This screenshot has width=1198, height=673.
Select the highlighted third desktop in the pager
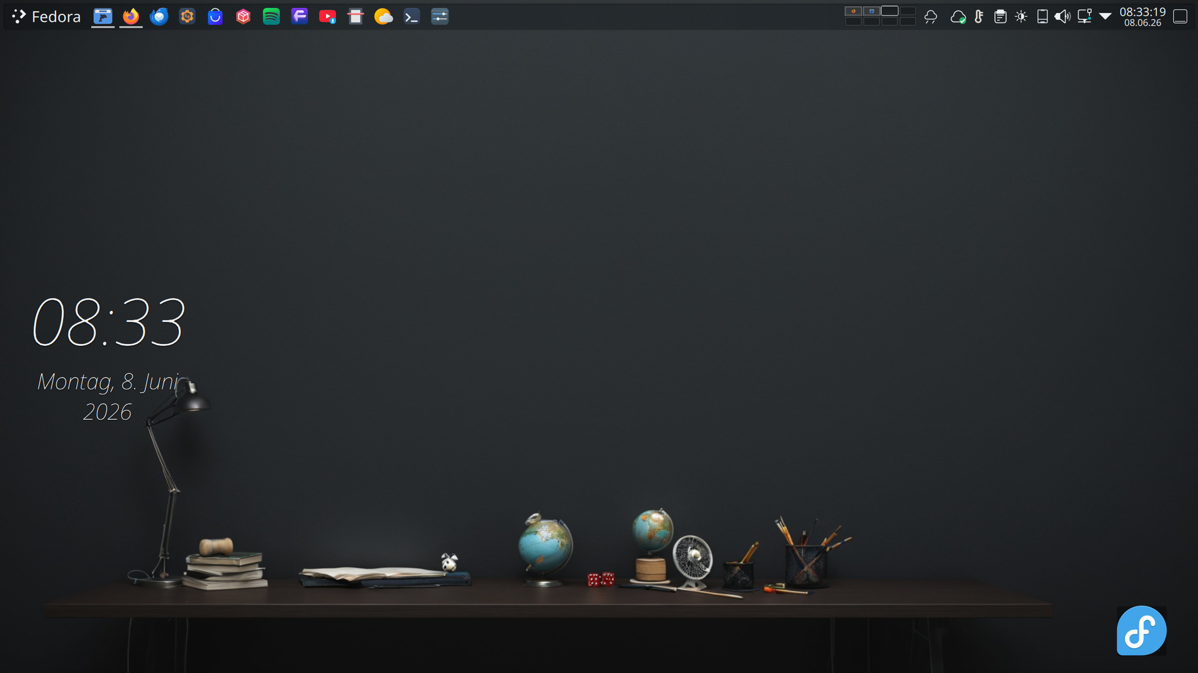pos(890,11)
